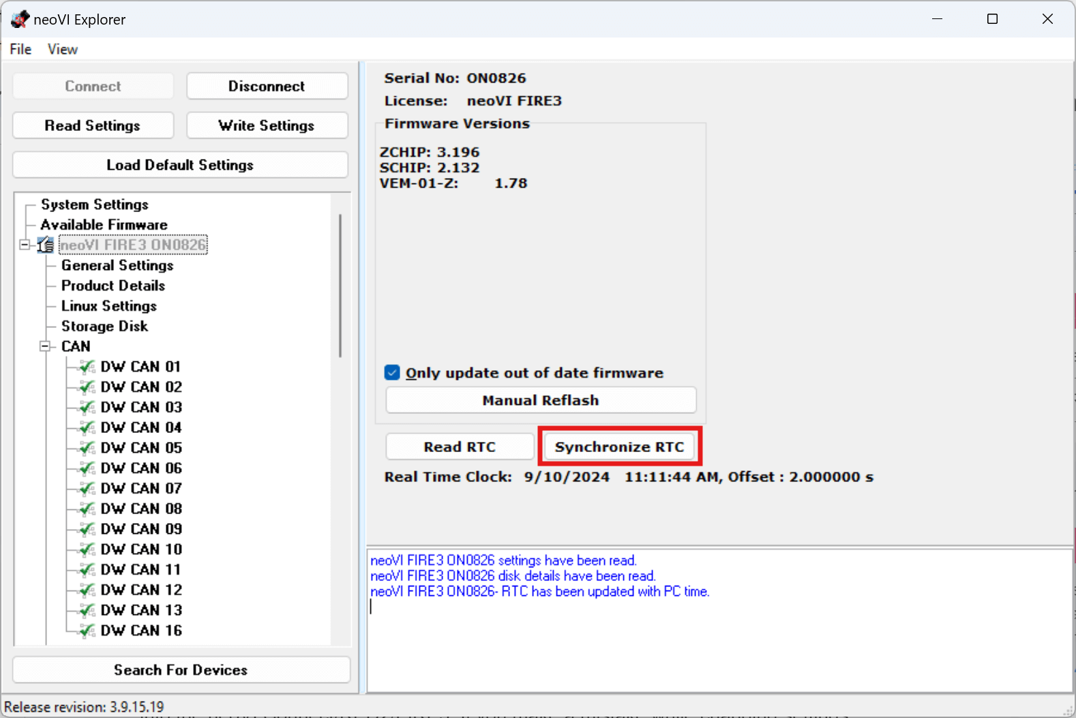Click Search For Devices button
1076x718 pixels.
(x=181, y=670)
